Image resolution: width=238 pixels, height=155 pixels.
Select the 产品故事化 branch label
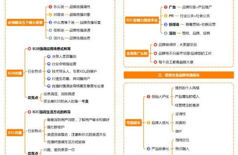pos(160,149)
